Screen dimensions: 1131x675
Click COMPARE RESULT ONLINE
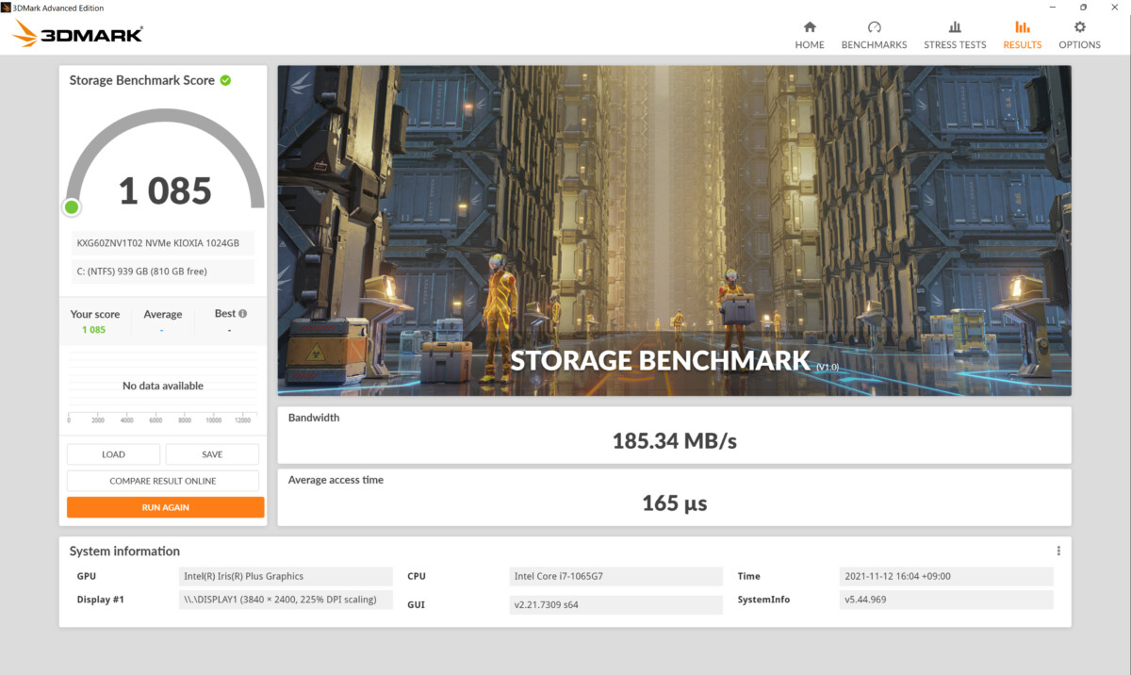[163, 481]
